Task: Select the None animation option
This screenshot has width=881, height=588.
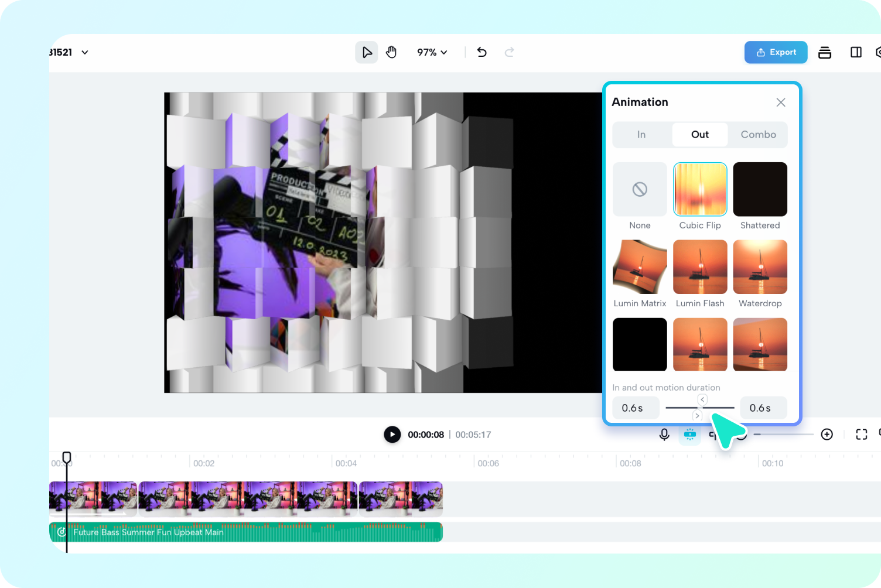Action: click(x=639, y=189)
